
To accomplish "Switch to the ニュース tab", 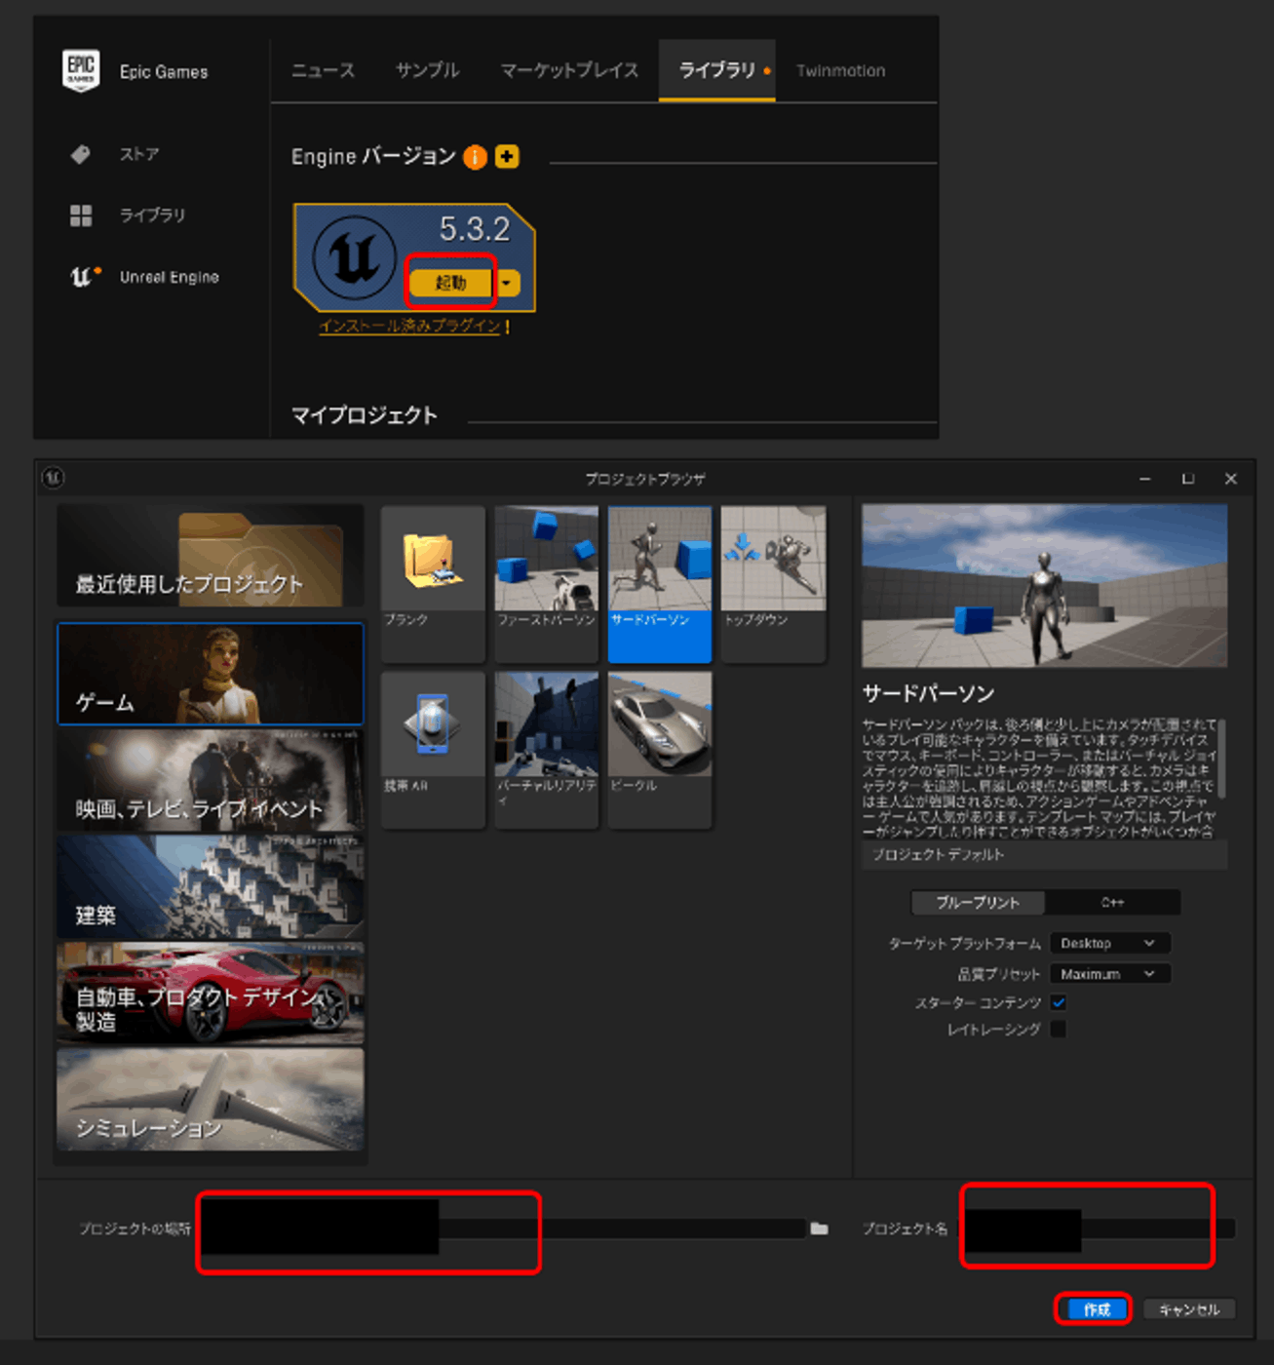I will tap(323, 70).
